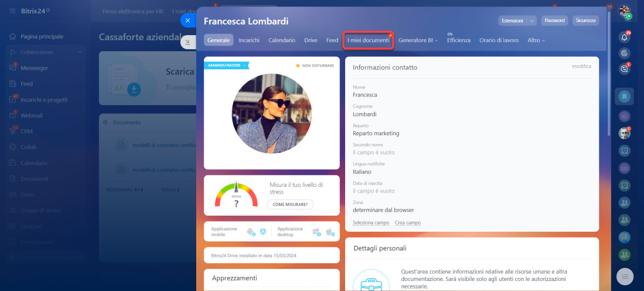Click the gear icon in Documento table header

click(x=105, y=122)
